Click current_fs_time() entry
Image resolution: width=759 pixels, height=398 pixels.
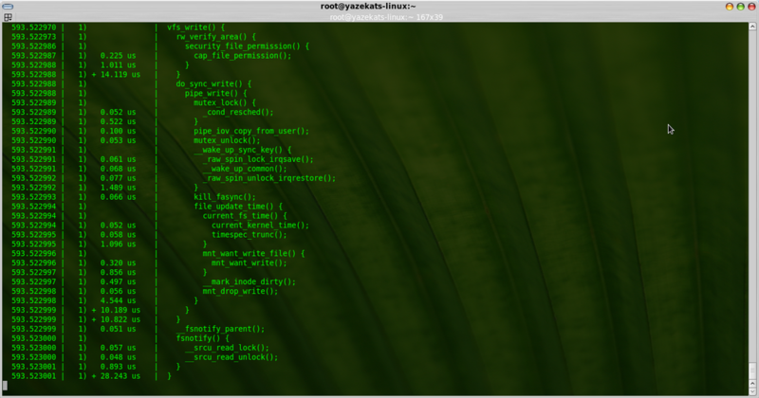(x=245, y=216)
